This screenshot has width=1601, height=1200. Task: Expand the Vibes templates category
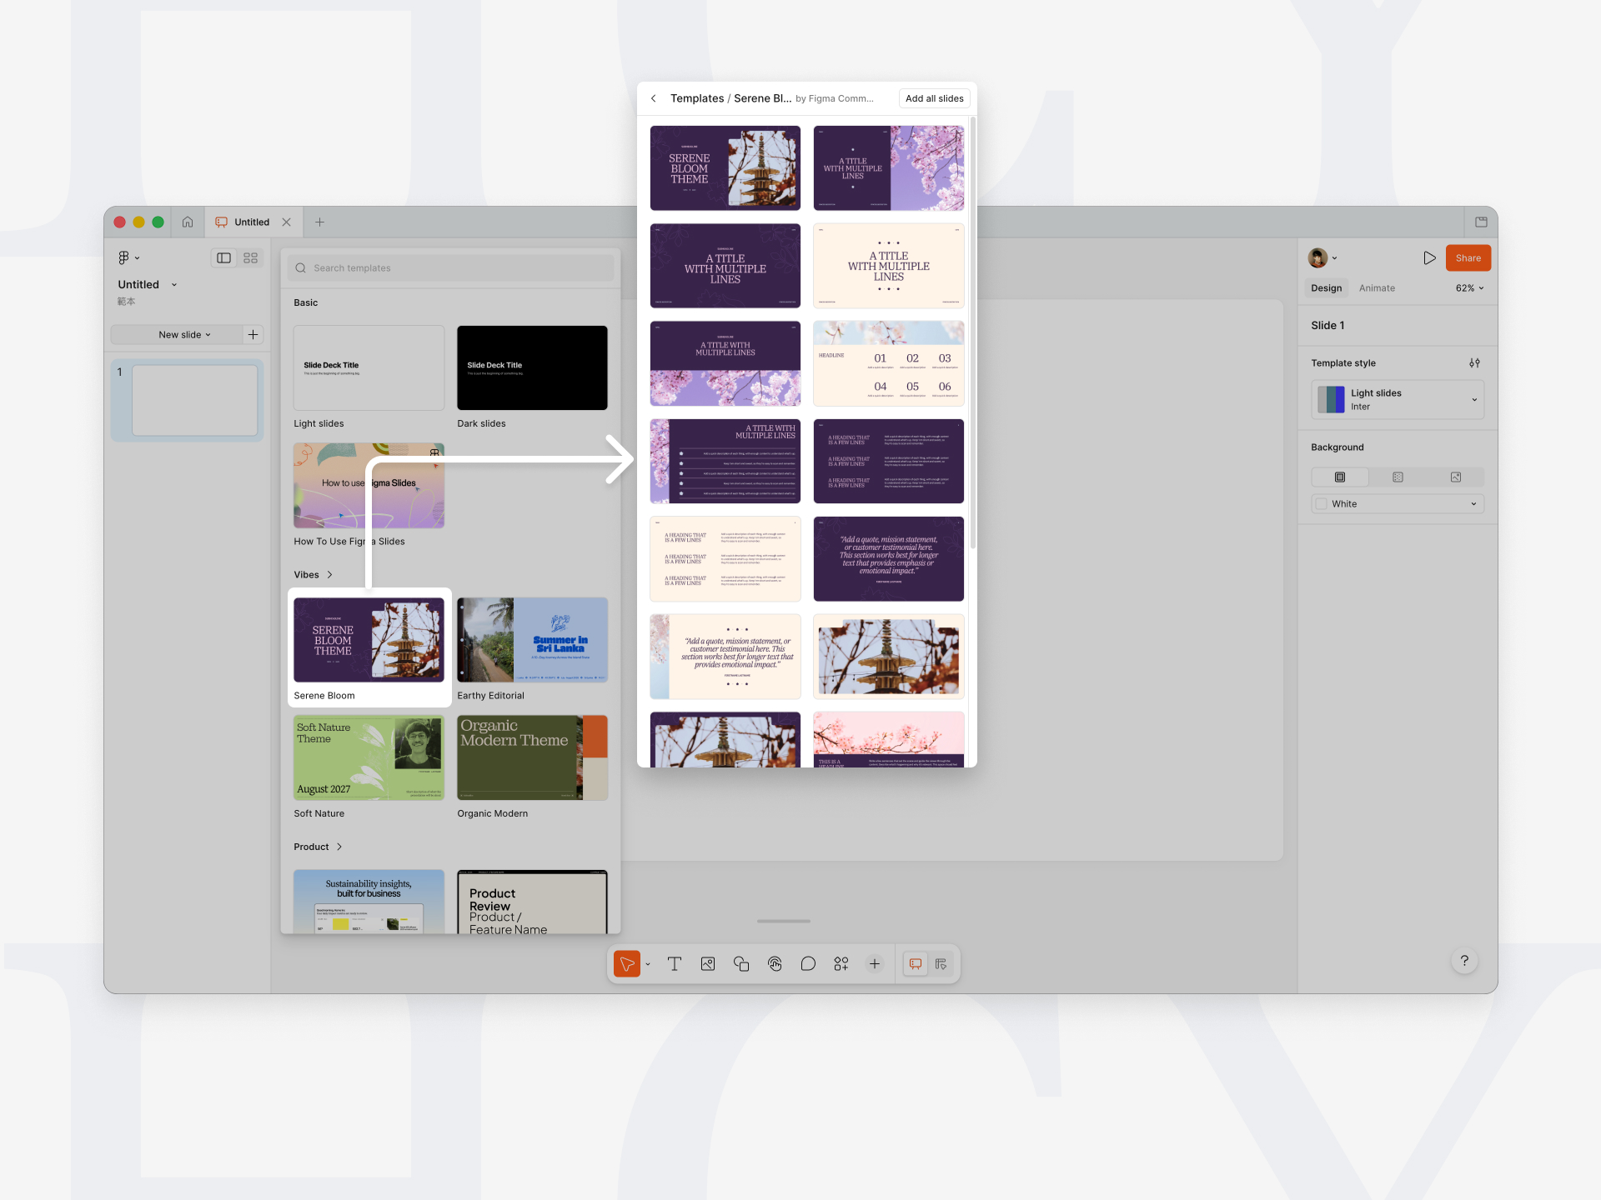(x=314, y=575)
